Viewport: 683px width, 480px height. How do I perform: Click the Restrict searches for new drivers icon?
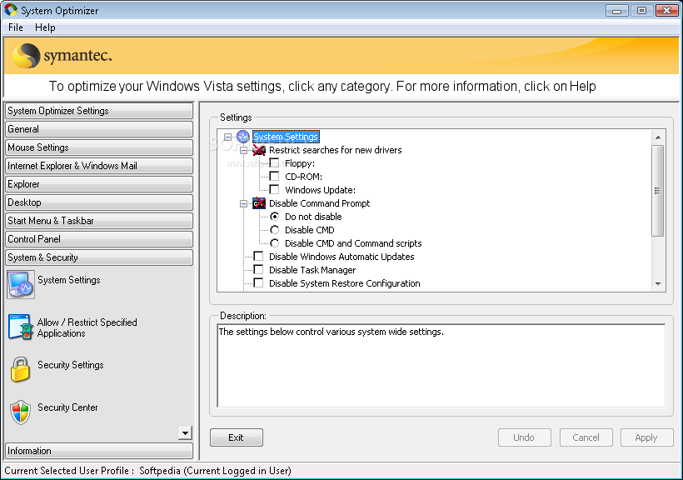(259, 150)
